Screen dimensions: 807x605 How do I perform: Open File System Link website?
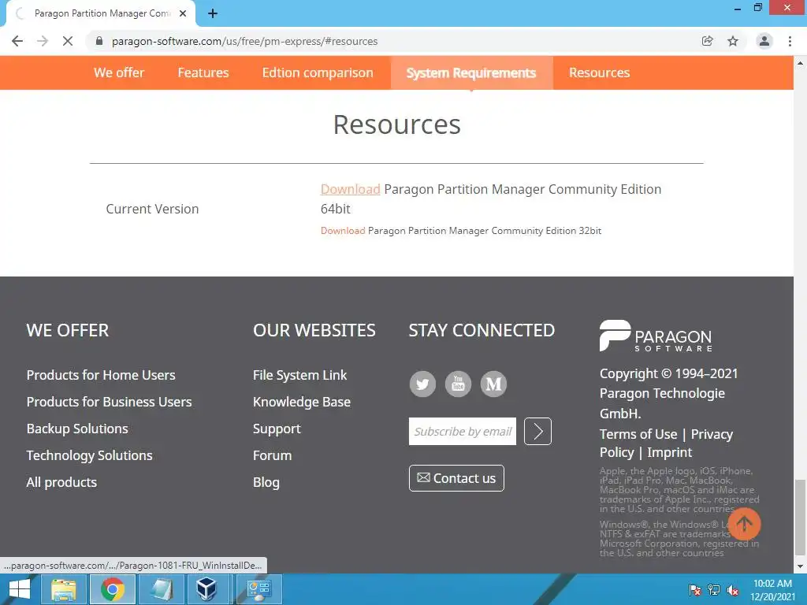click(x=300, y=375)
